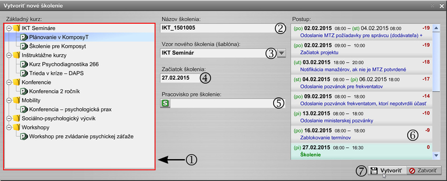The height and width of the screenshot is (181, 447).
Task: Collapse the Konferencie tree branch
Action: [x=9, y=82]
